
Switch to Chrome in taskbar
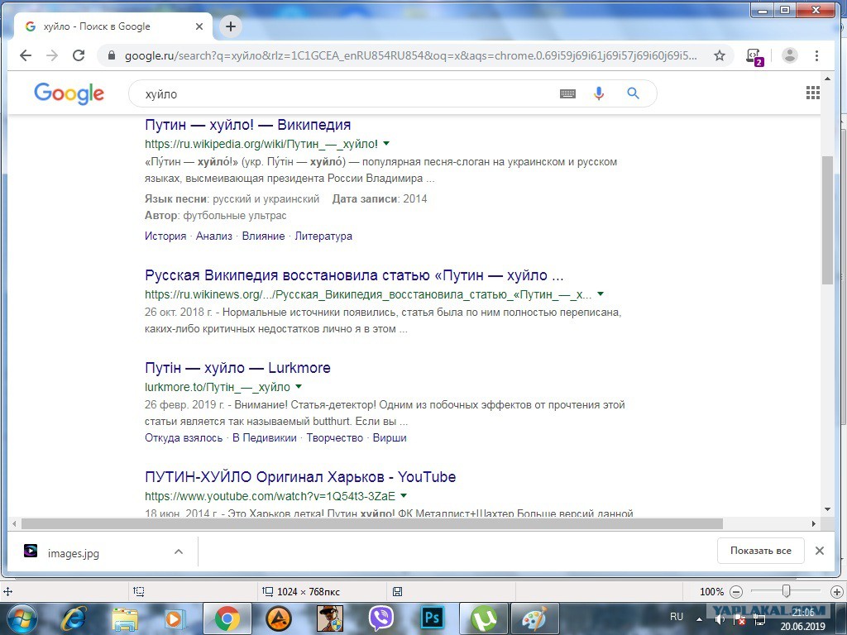click(227, 618)
